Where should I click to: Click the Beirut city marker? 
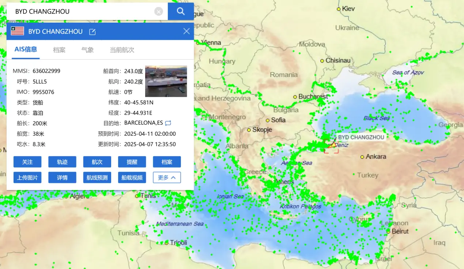tap(388, 231)
